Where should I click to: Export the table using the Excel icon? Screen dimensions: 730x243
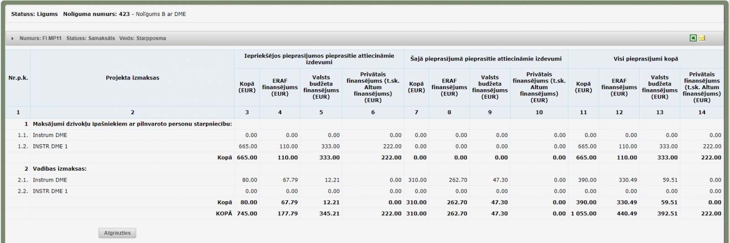point(693,38)
